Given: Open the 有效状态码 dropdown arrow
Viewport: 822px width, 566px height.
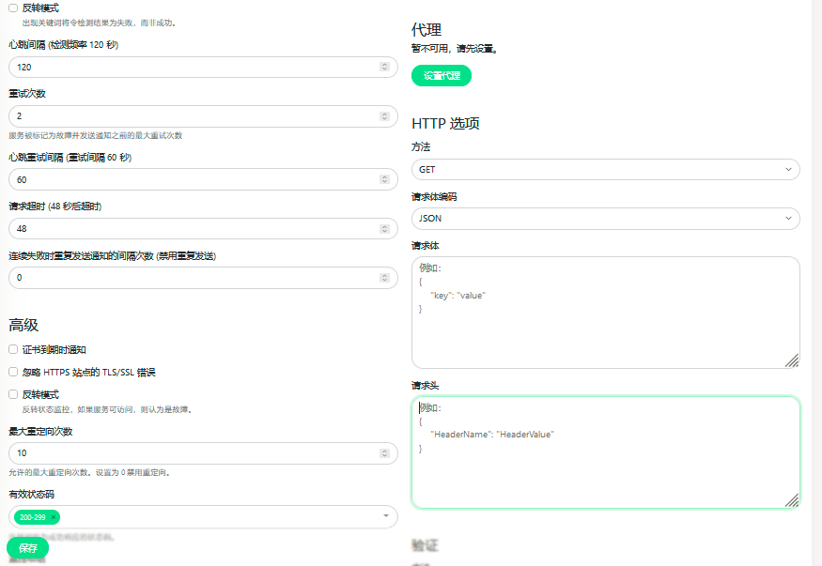Looking at the screenshot, I should (x=385, y=516).
